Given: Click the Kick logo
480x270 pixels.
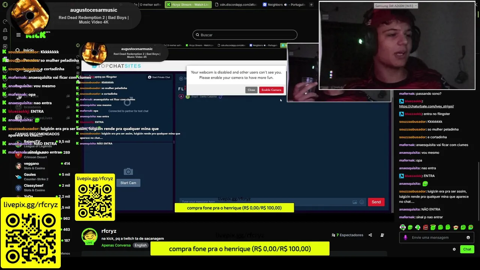Looking at the screenshot, I should (36, 36).
